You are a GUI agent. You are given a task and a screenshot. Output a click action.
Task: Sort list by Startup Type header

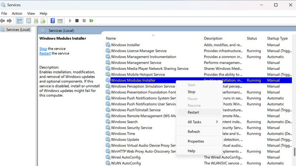coord(277,38)
